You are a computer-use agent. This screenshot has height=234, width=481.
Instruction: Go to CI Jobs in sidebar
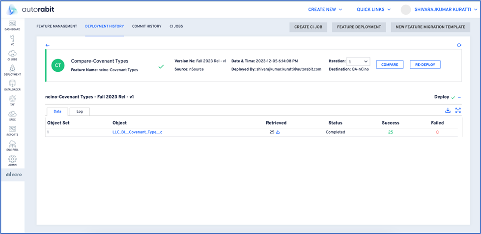(x=12, y=55)
